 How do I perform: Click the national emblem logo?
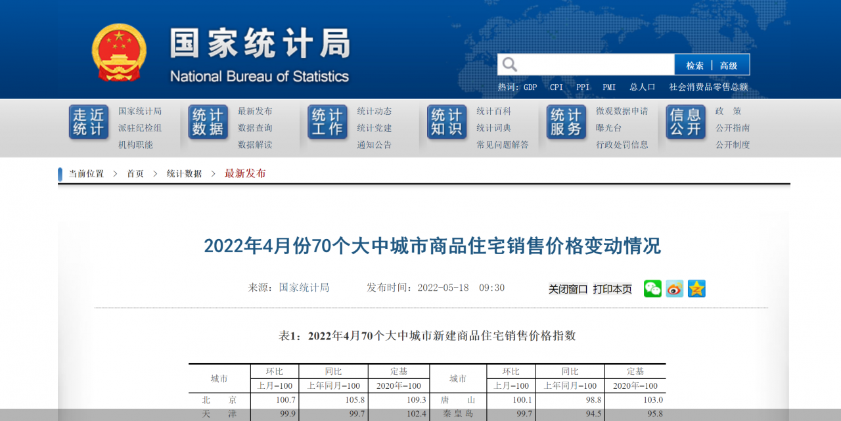click(x=119, y=53)
